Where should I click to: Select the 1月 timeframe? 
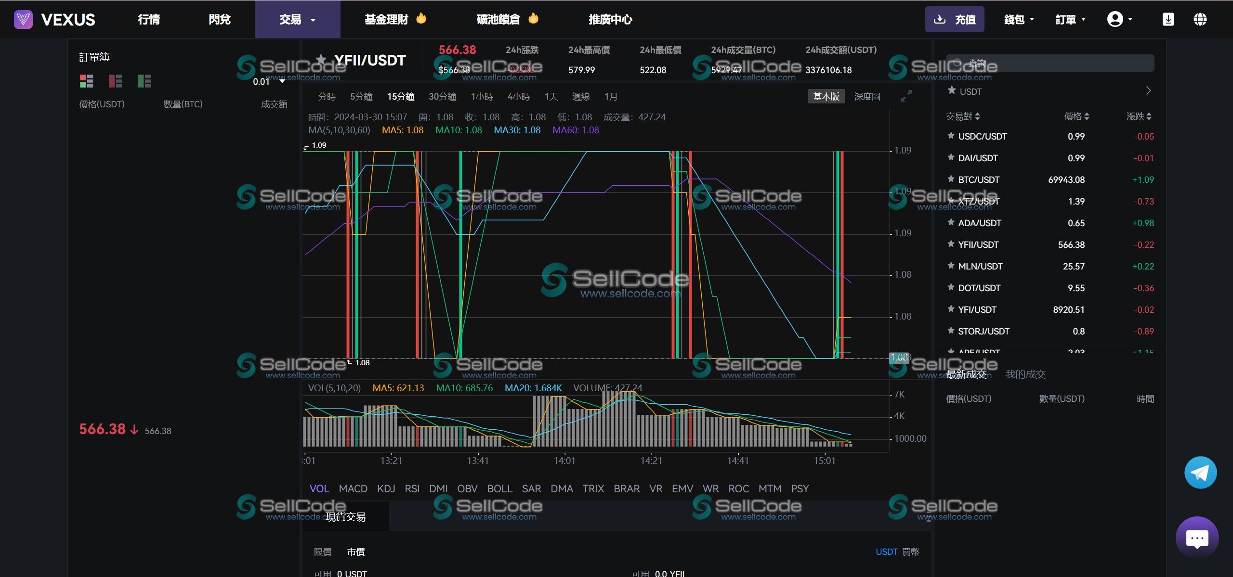coord(611,97)
